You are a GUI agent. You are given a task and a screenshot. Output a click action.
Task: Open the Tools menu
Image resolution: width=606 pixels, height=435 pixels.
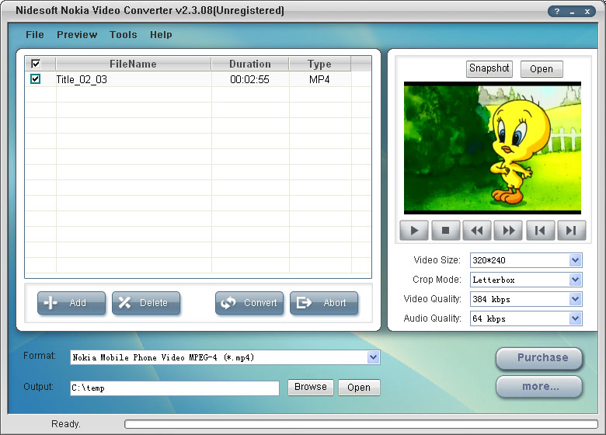click(x=124, y=35)
